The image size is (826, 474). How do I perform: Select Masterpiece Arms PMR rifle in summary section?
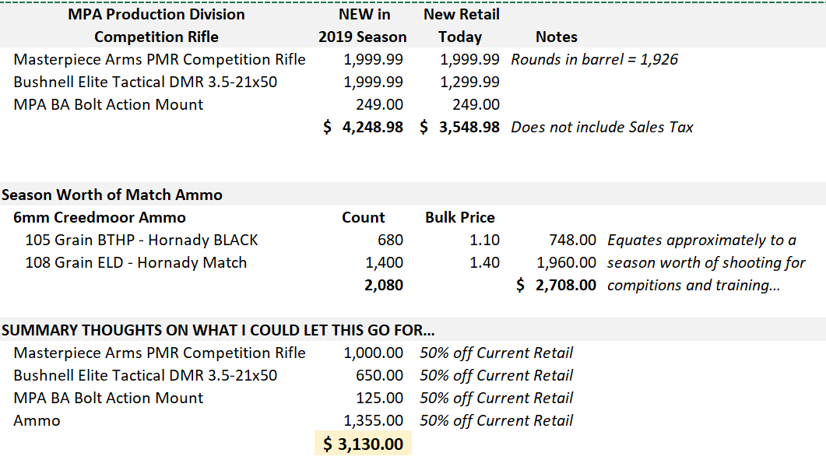(160, 353)
